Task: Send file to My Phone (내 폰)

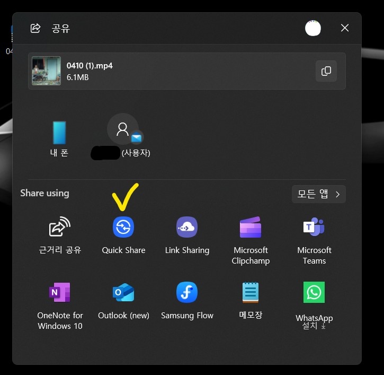Action: (59, 139)
